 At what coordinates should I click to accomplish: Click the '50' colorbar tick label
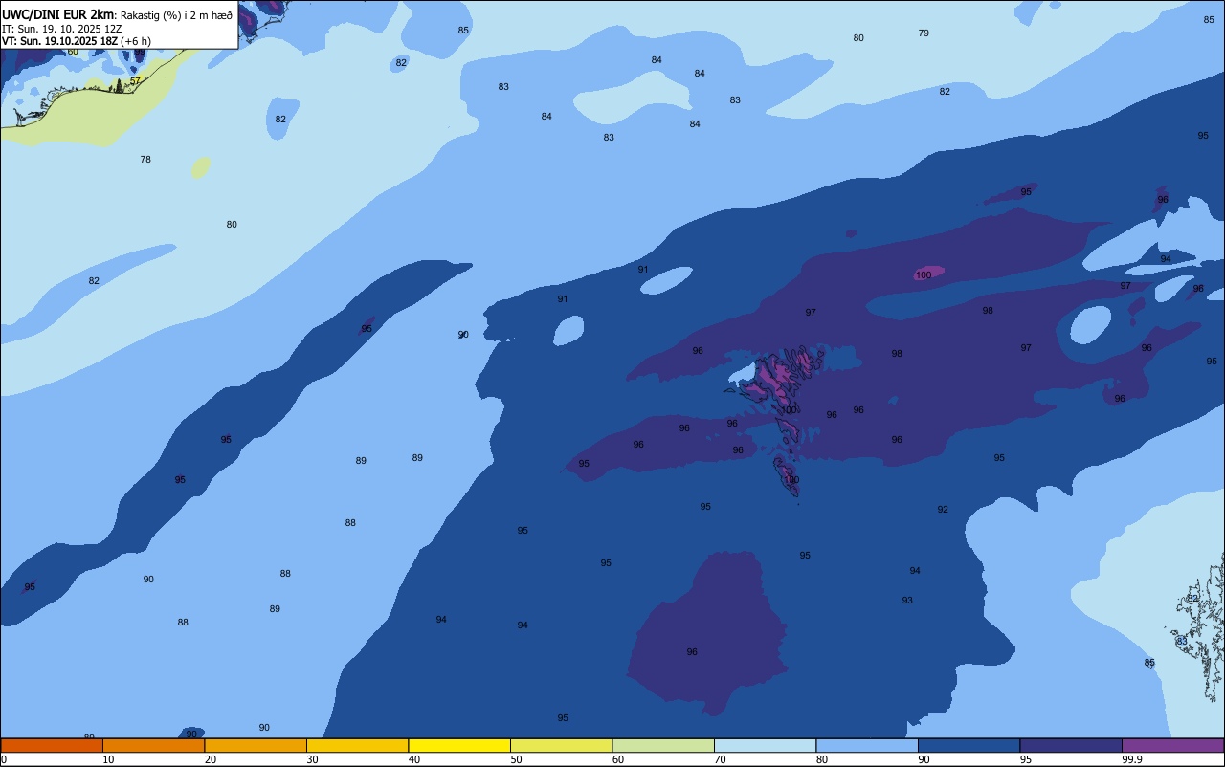[x=516, y=759]
